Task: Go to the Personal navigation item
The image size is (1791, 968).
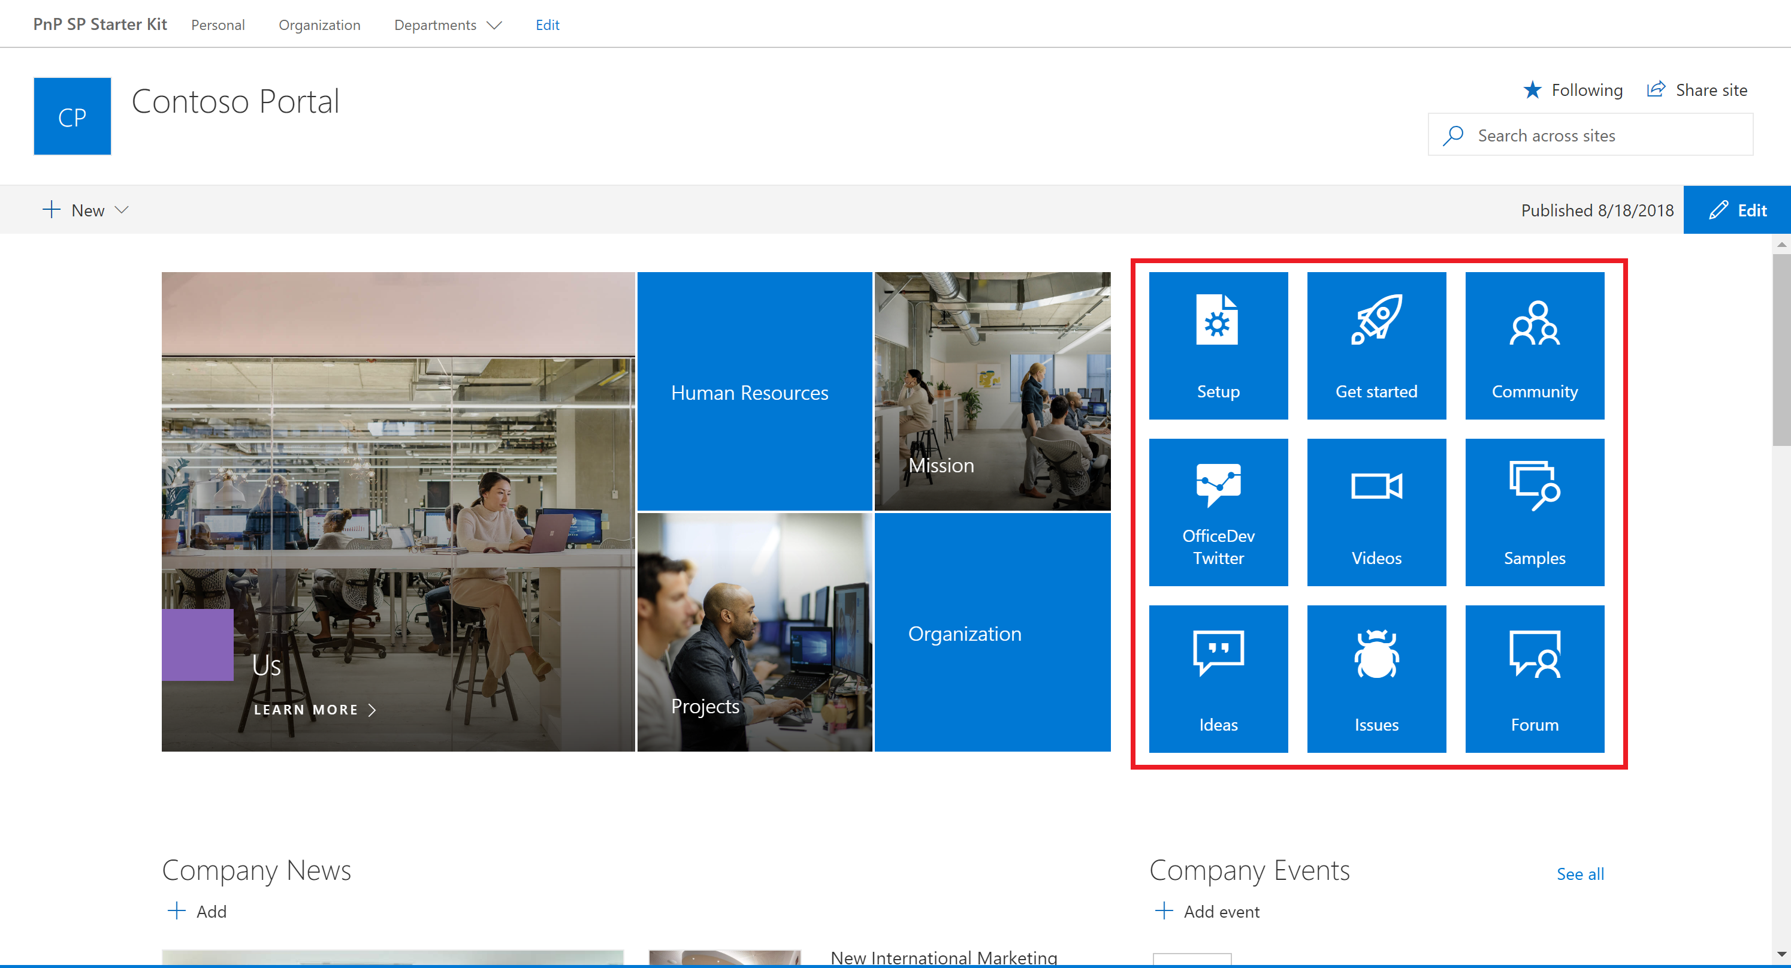Action: point(218,25)
